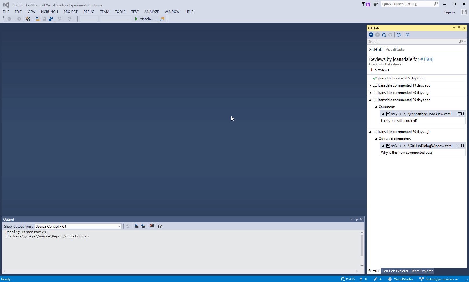Go to previous message in Output
This screenshot has width=469, height=282.
[x=137, y=226]
